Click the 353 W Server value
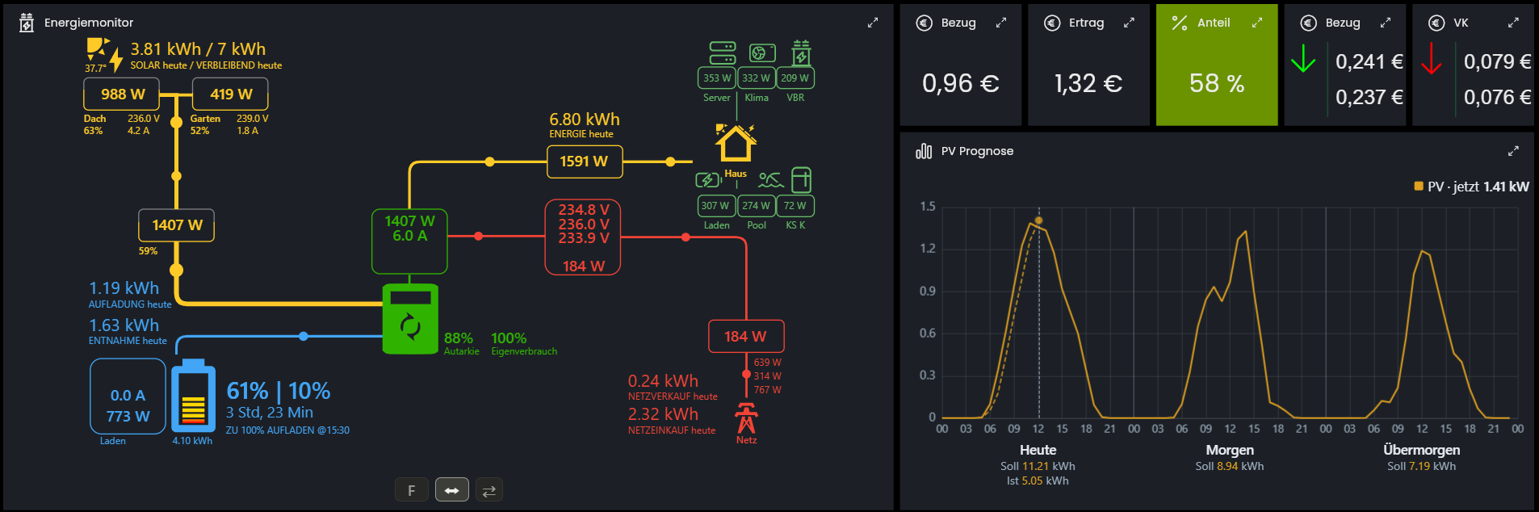Image resolution: width=1539 pixels, height=512 pixels. coord(716,78)
